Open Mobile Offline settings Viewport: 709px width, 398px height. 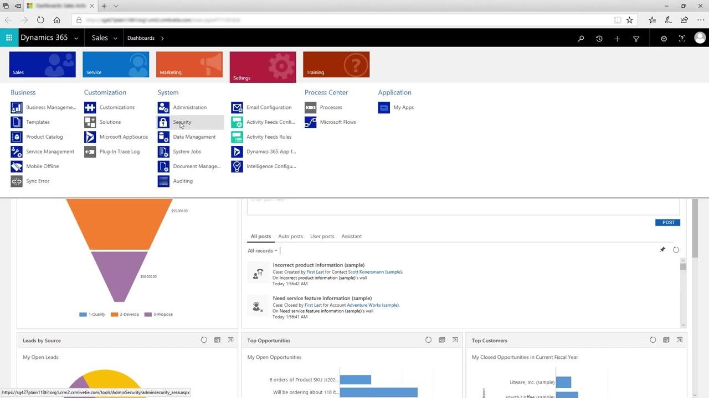35,166
